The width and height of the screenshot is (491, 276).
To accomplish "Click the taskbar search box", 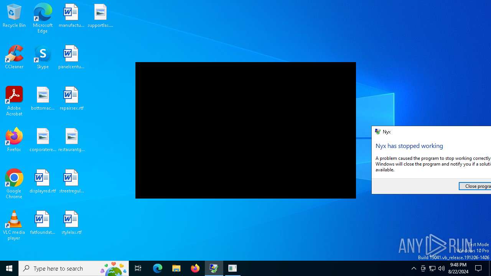I will coord(74,268).
